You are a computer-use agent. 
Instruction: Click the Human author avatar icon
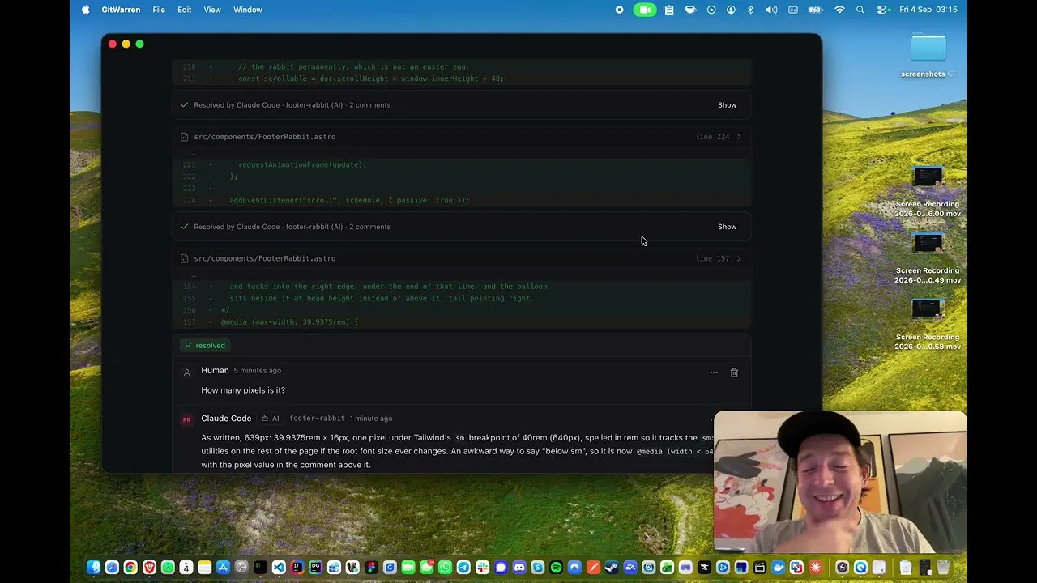186,372
